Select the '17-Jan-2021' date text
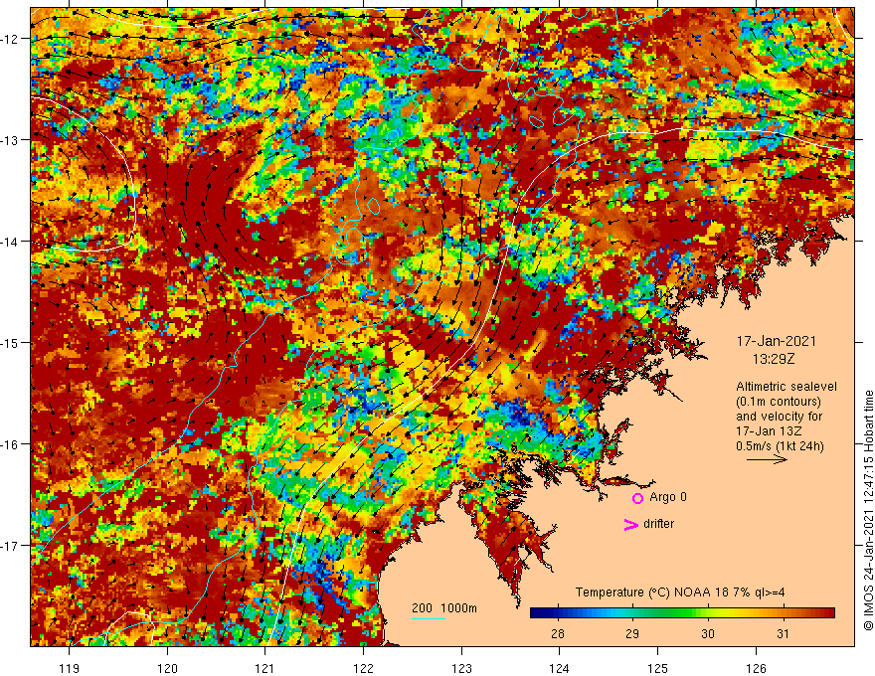This screenshot has width=875, height=676. [x=776, y=341]
